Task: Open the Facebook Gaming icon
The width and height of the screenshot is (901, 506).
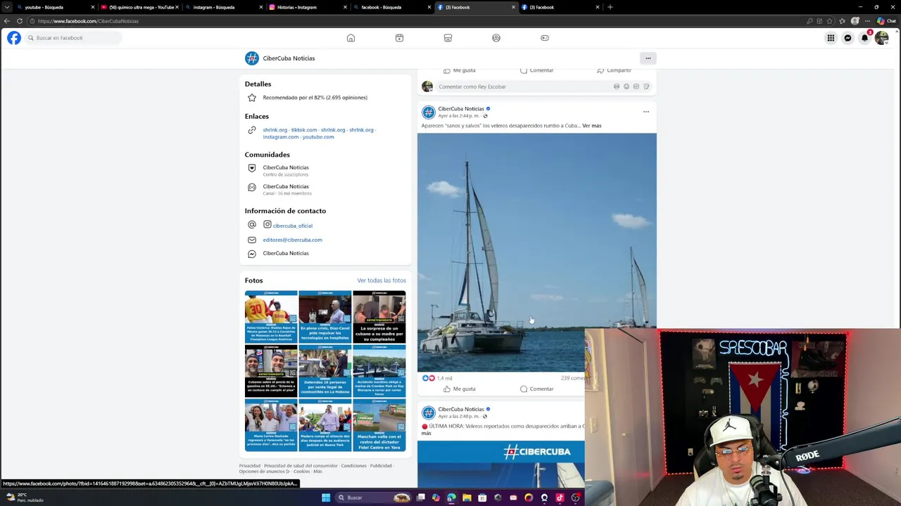Action: pyautogui.click(x=545, y=38)
